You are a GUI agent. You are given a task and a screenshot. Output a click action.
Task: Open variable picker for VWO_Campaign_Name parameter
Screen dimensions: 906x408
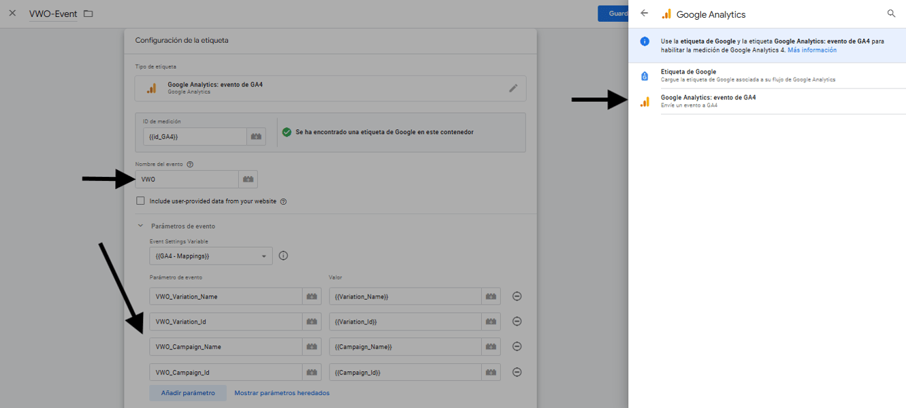tap(312, 347)
